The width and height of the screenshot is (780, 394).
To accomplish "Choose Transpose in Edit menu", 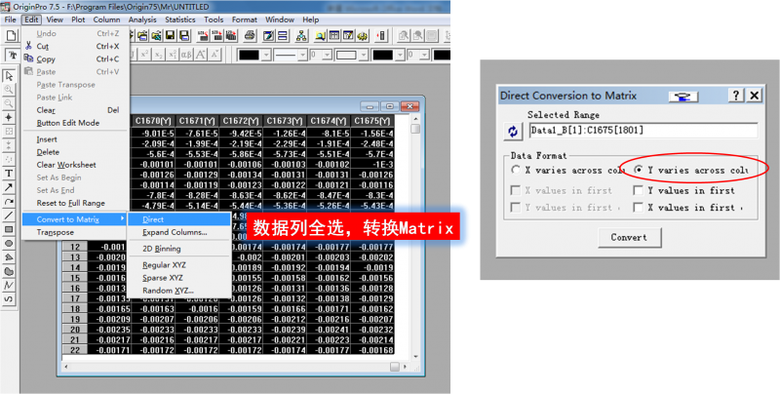I will pos(75,232).
